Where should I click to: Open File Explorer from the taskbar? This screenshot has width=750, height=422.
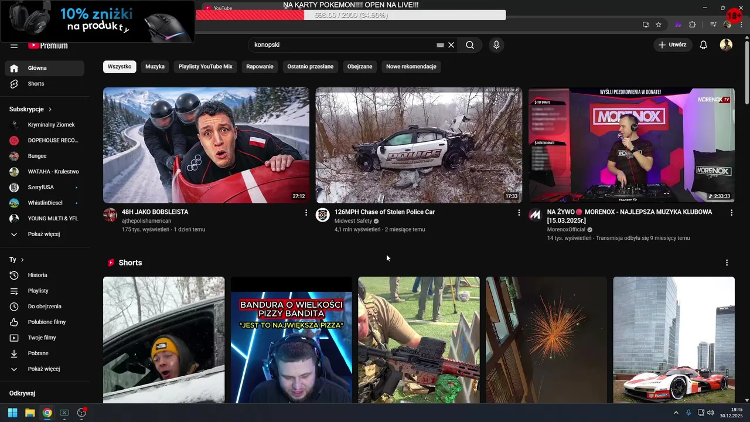(30, 413)
